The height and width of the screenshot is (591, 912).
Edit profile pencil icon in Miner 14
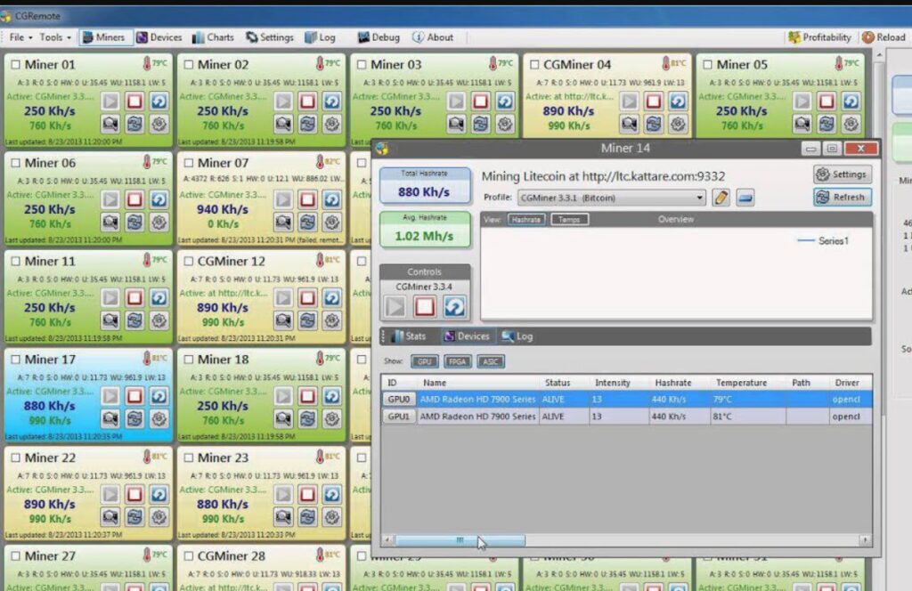click(721, 198)
